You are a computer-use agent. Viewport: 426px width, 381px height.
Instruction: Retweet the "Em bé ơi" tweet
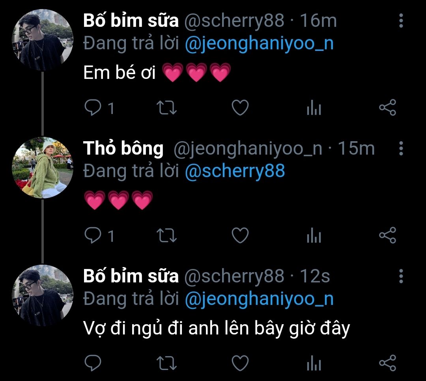tap(167, 108)
